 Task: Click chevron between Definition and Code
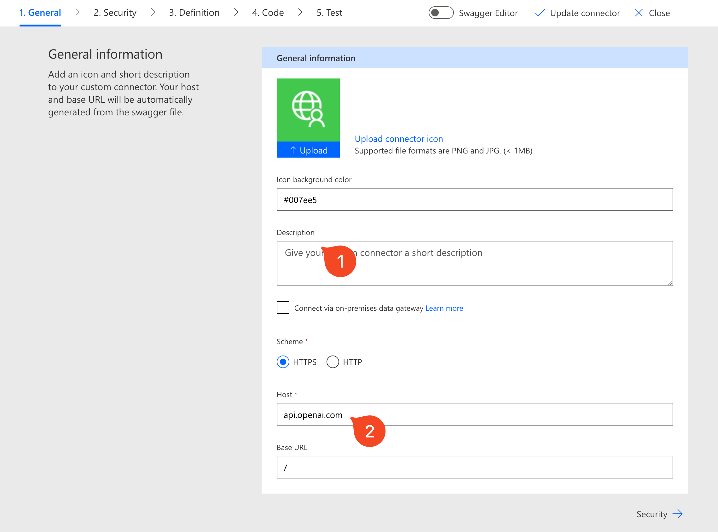236,12
